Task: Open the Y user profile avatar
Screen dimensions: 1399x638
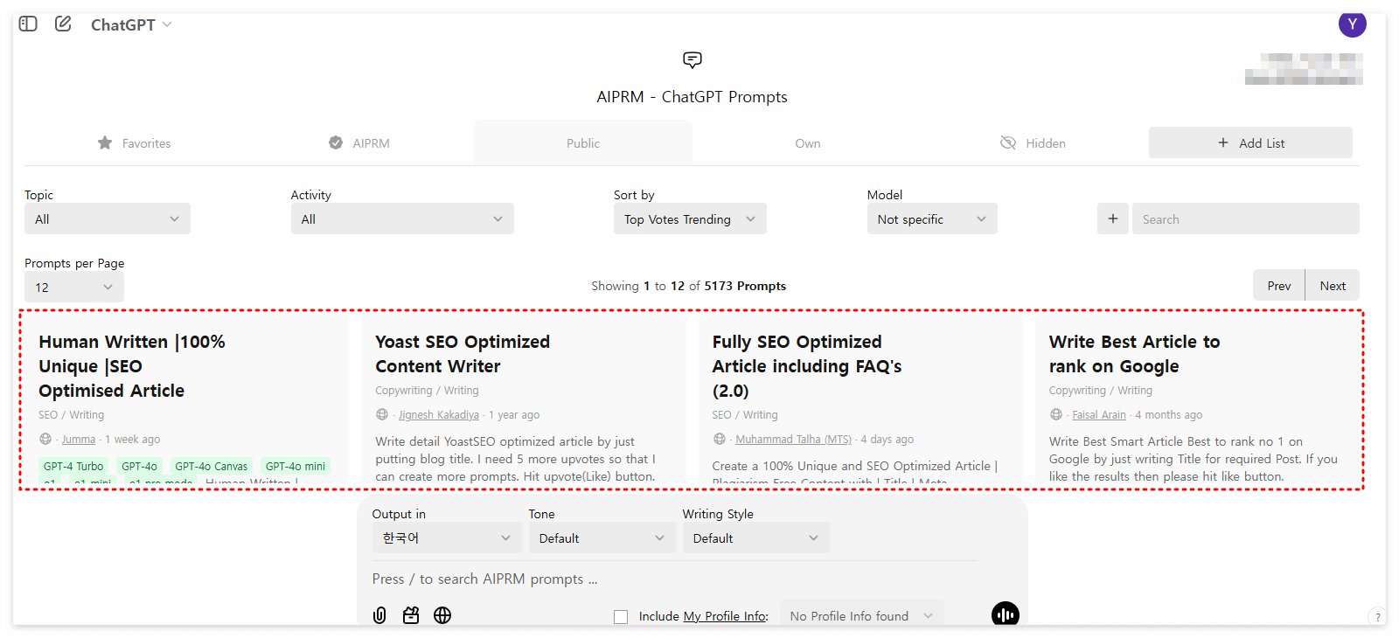Action: 1352,24
